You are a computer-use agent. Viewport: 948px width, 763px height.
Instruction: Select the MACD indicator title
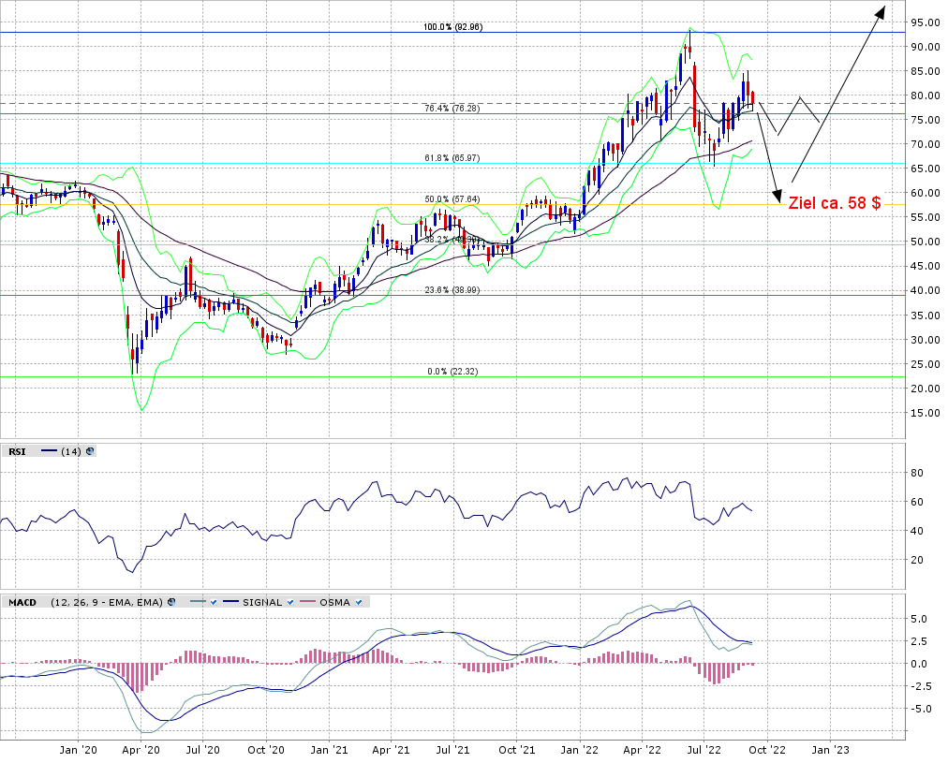pyautogui.click(x=22, y=602)
